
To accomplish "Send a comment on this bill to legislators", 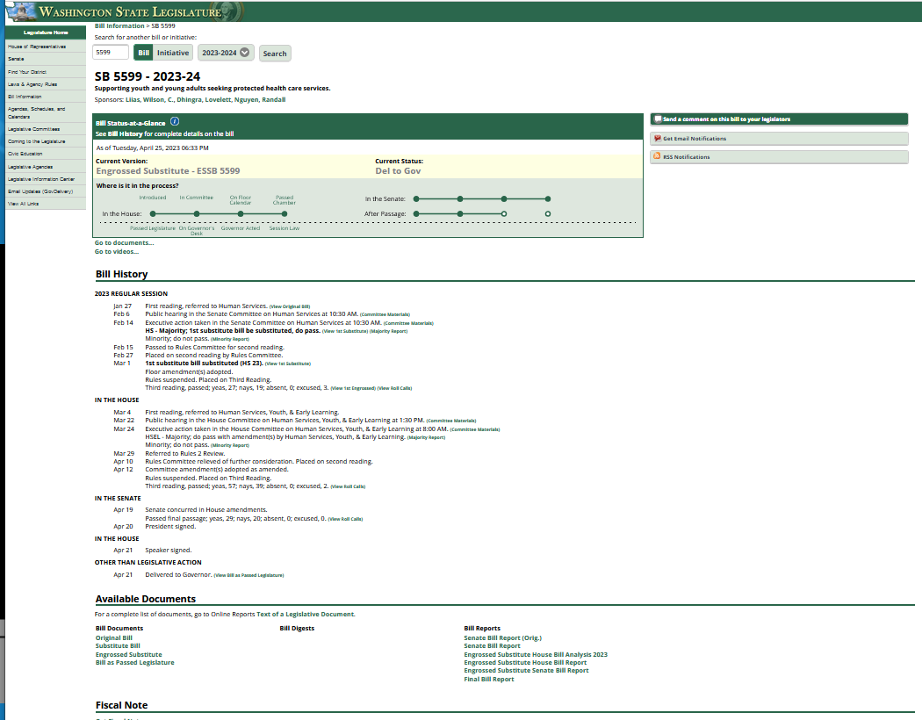I will 779,119.
